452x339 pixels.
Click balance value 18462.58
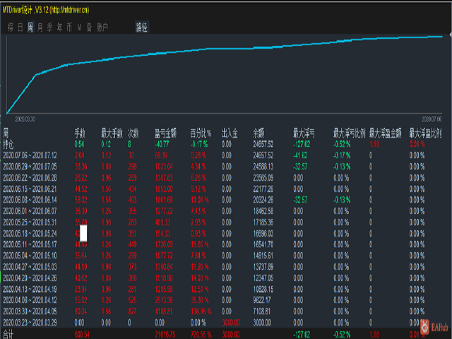click(x=263, y=211)
